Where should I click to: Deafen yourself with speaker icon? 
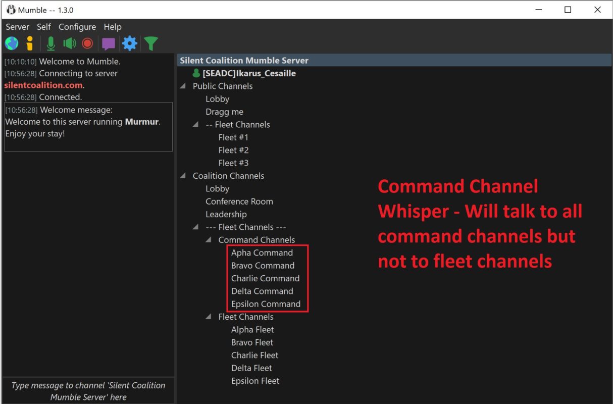pos(69,43)
